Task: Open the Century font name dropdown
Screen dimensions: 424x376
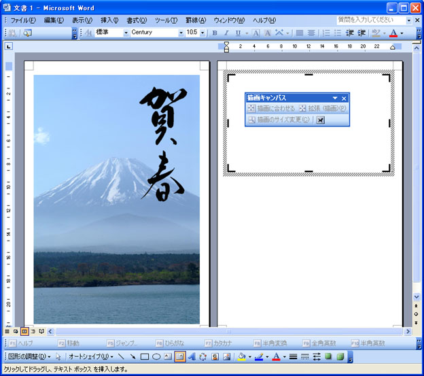Action: pos(181,33)
